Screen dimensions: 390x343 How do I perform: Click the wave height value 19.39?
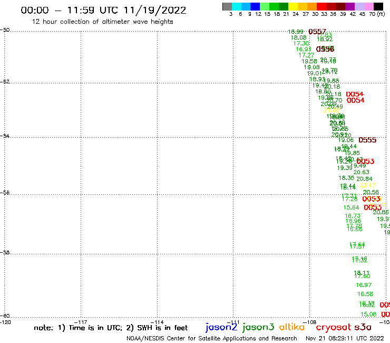[345, 168]
